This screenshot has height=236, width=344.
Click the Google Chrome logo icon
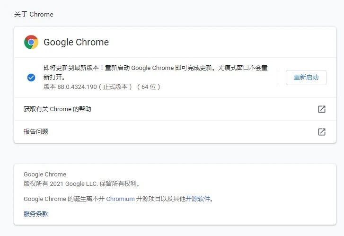(x=31, y=42)
